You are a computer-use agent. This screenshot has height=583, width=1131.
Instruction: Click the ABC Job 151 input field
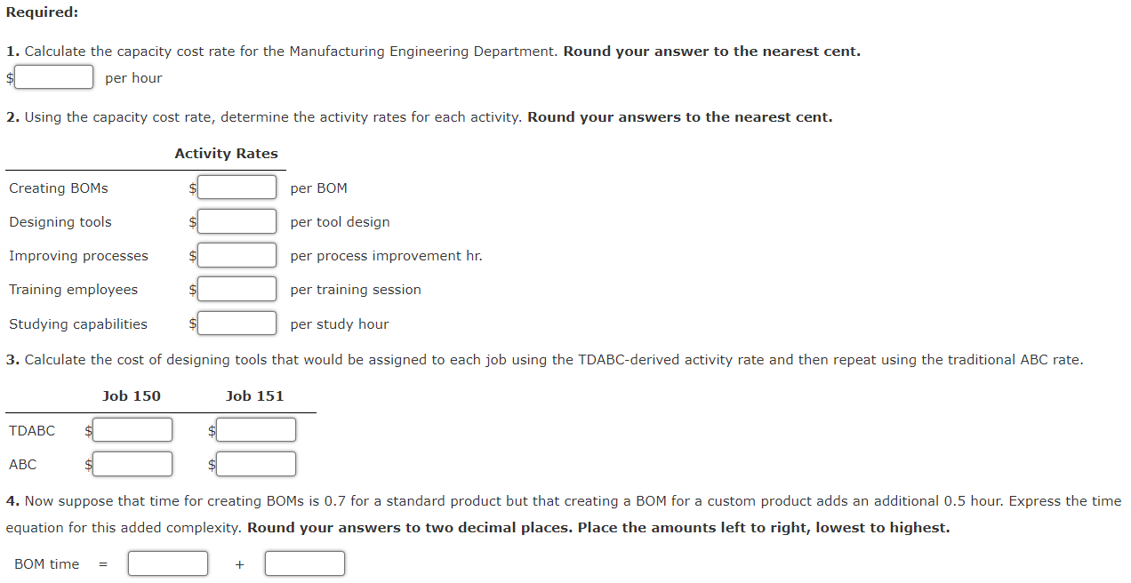[255, 463]
